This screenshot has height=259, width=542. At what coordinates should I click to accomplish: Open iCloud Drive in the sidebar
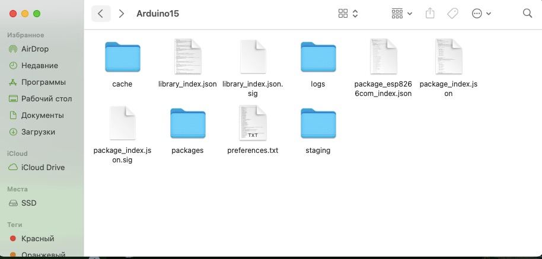[42, 168]
